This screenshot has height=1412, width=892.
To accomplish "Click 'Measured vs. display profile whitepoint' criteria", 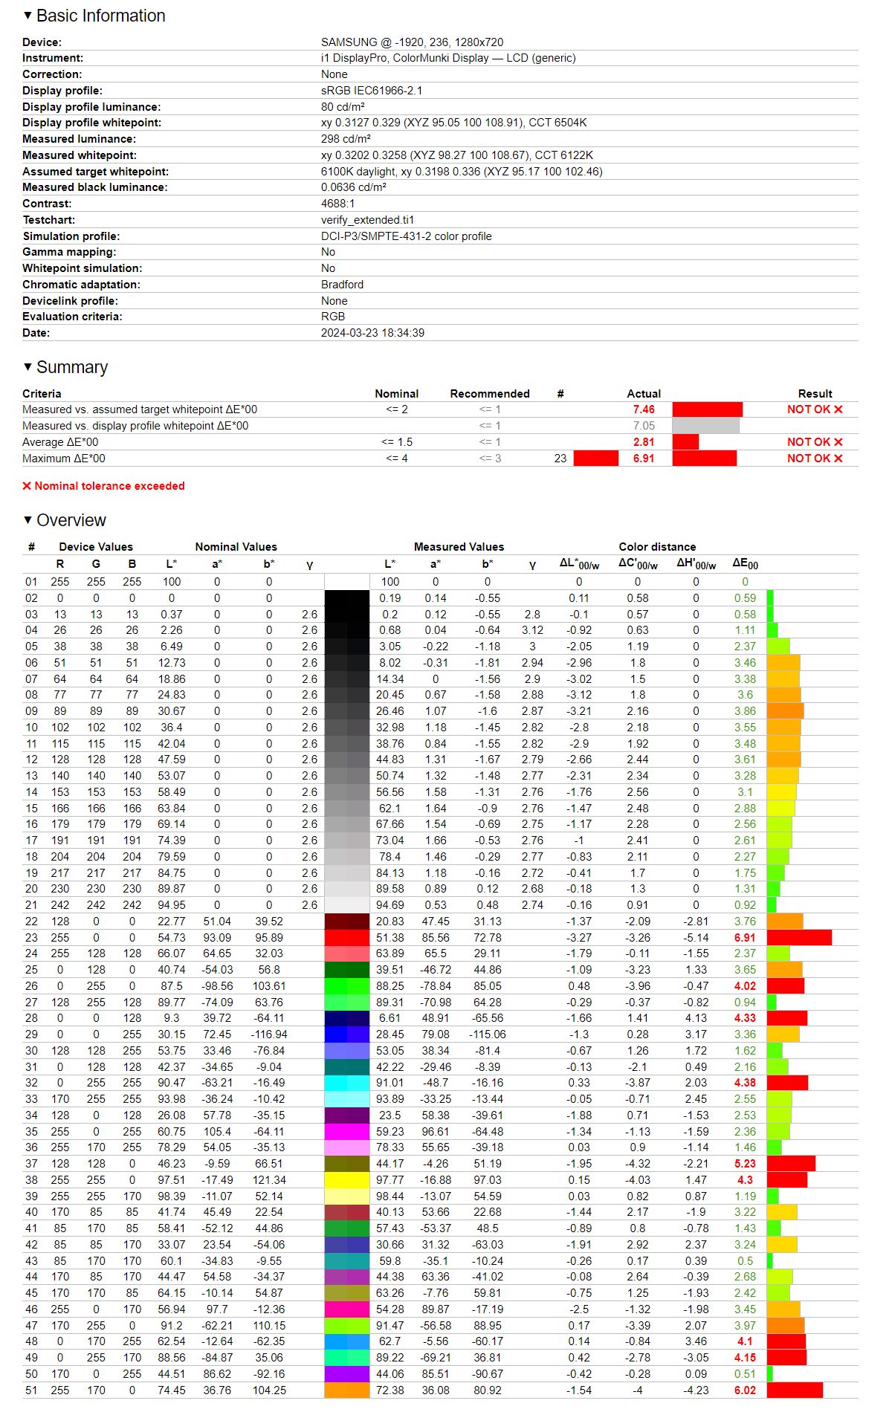I will tap(135, 426).
